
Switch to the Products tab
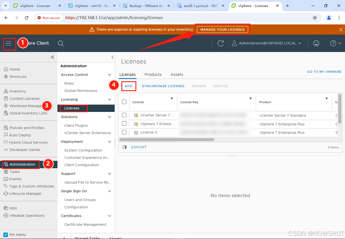point(153,75)
